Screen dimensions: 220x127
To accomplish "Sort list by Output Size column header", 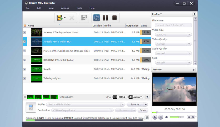I will 132,26.
